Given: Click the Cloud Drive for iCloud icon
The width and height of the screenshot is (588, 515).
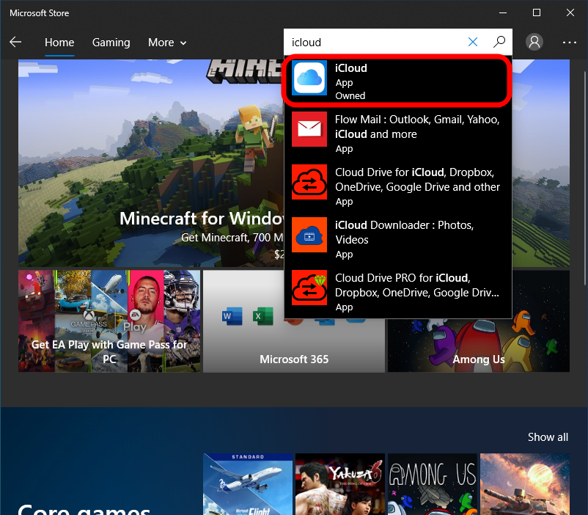Looking at the screenshot, I should click(x=309, y=182).
